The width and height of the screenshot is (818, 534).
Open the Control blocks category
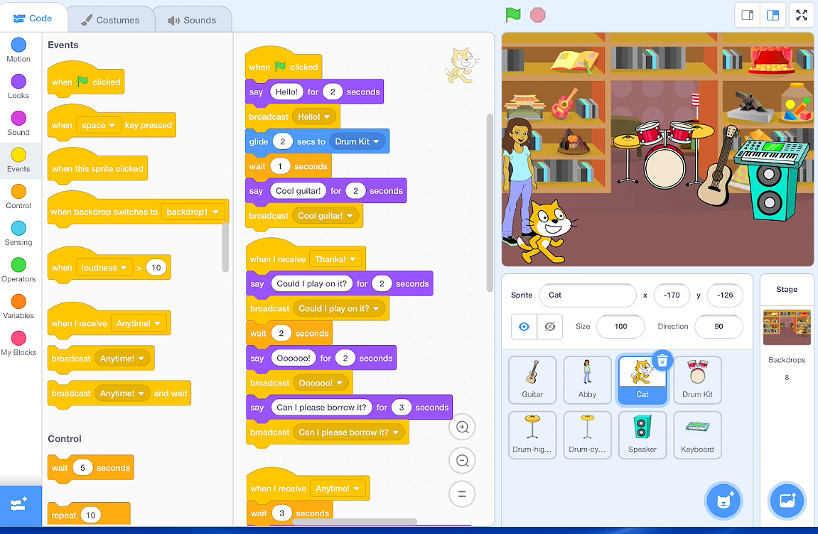(x=18, y=197)
